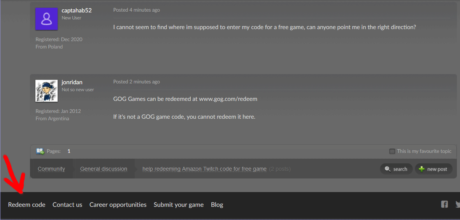Click the Redeem code footer link
Image resolution: width=460 pixels, height=220 pixels.
[27, 205]
